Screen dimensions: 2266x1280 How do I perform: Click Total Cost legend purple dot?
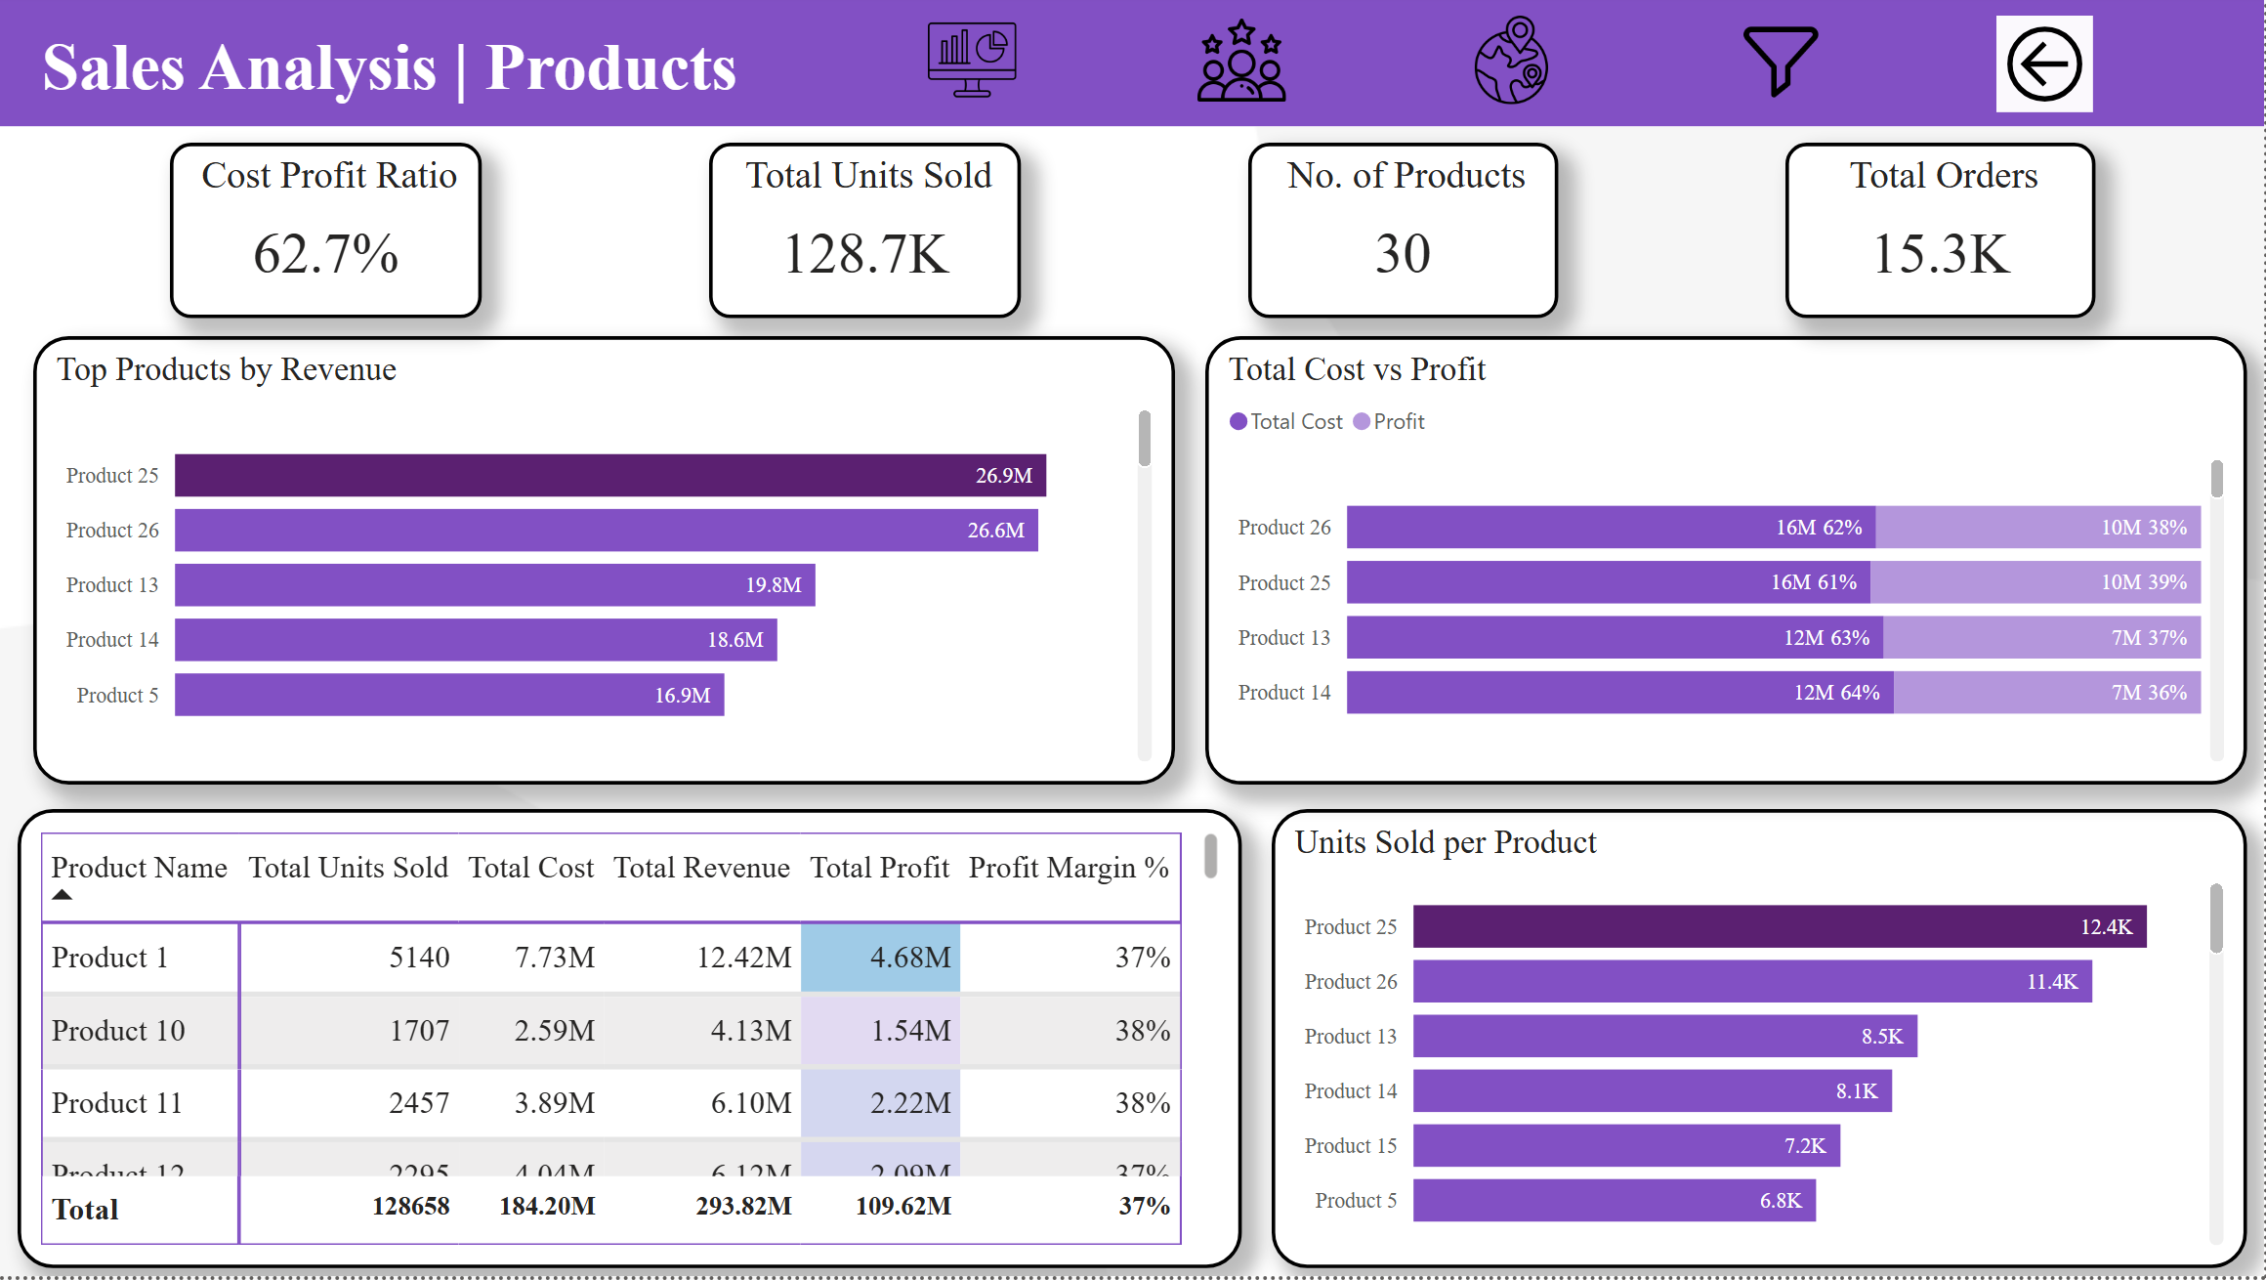pos(1238,421)
